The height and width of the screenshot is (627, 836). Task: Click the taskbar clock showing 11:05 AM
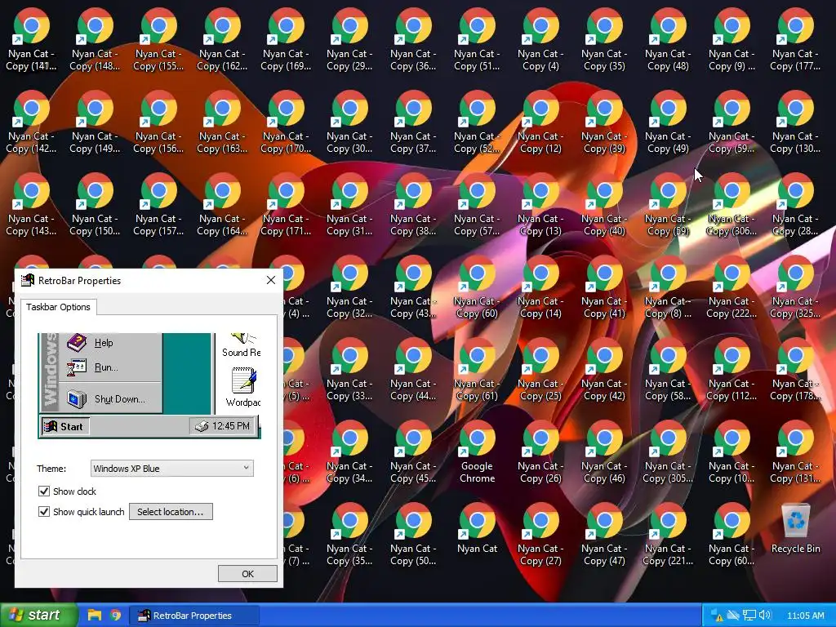tap(805, 616)
